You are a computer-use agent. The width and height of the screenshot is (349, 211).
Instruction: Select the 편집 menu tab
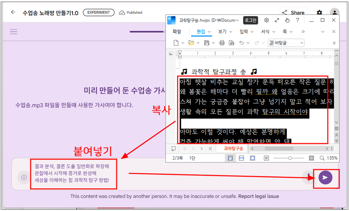(x=201, y=32)
